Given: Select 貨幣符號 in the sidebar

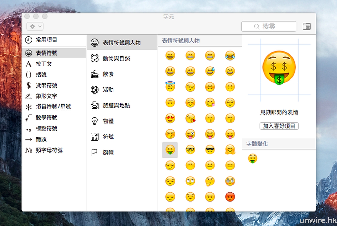Looking at the screenshot, I should pyautogui.click(x=46, y=86).
